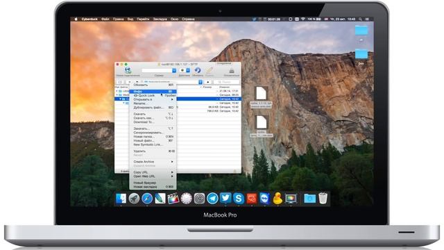Click the yellow Cyberduck duck icon in the Dock
This screenshot has height=250, width=444.
point(277,199)
